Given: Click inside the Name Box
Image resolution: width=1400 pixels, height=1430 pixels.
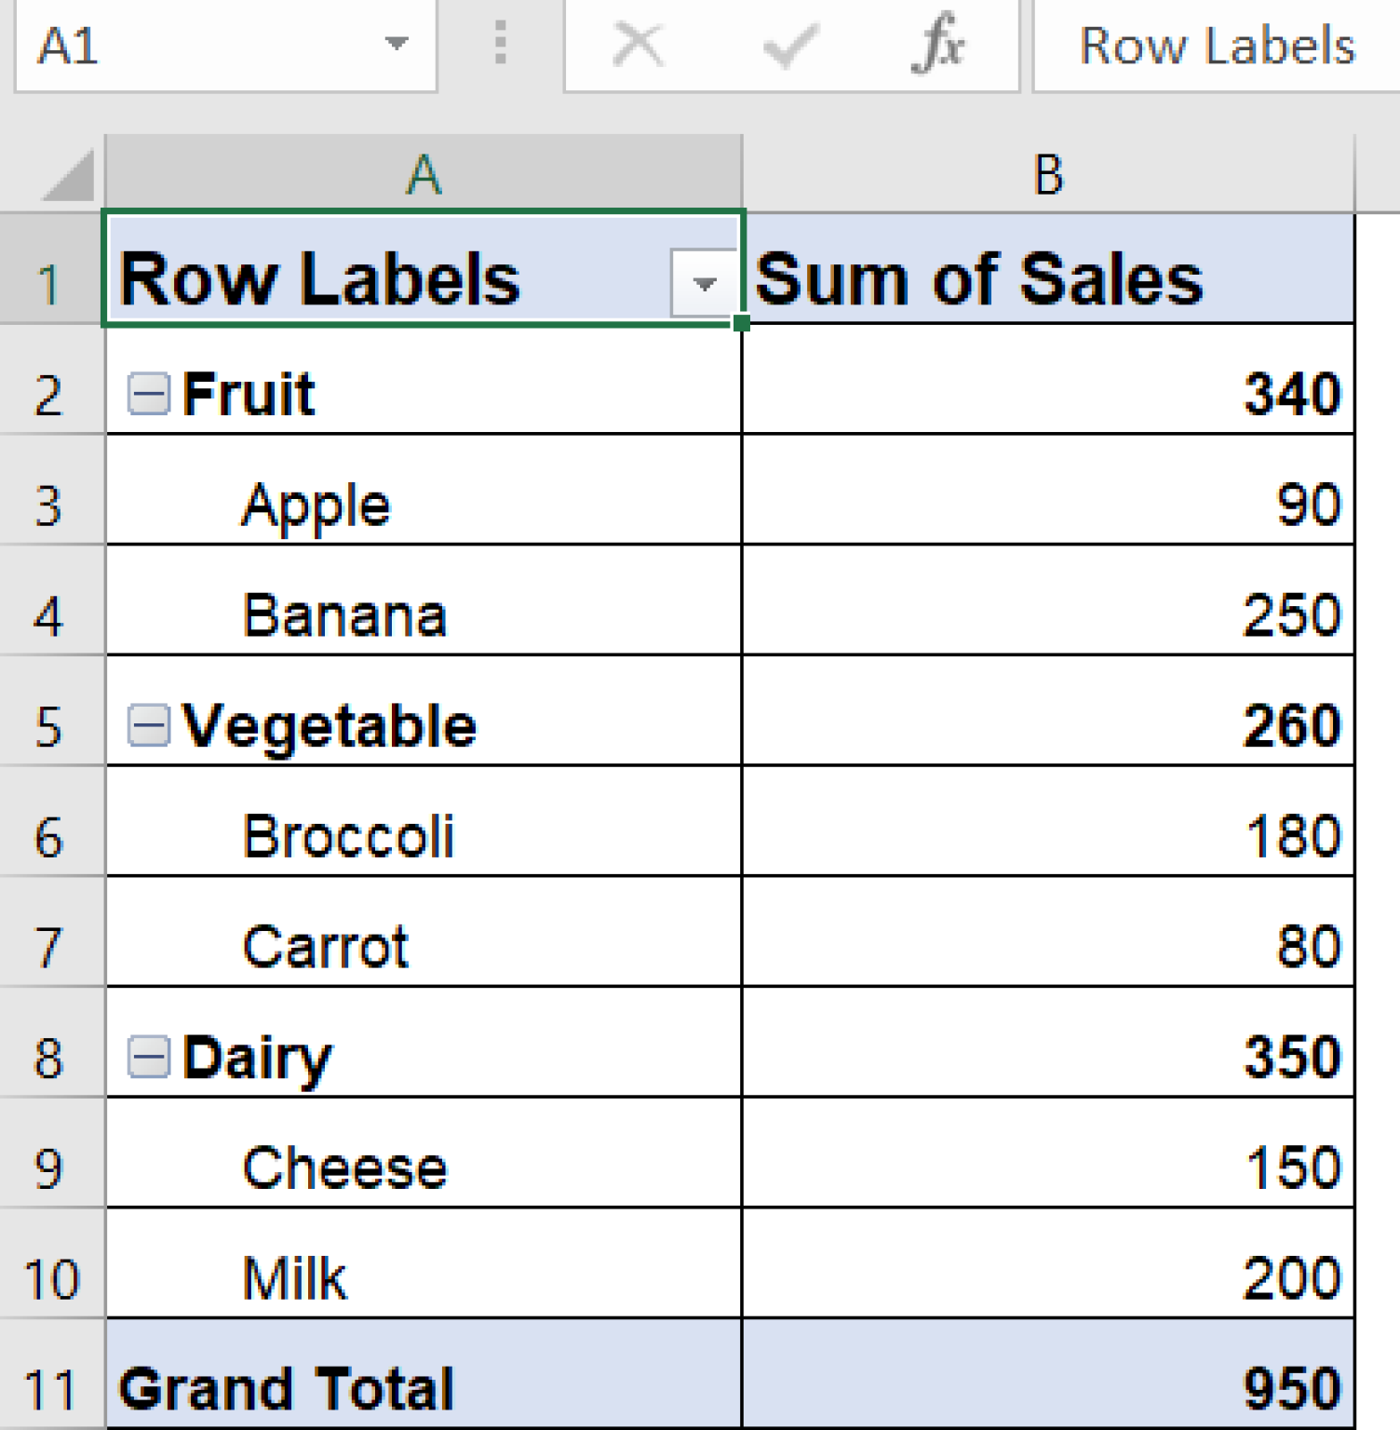Looking at the screenshot, I should tap(186, 44).
